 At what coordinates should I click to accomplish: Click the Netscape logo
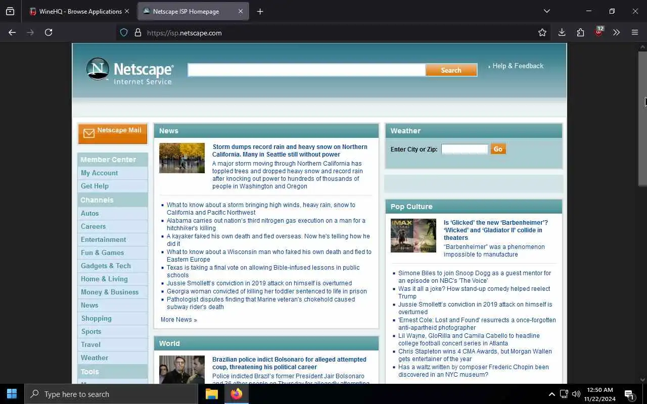pyautogui.click(x=130, y=71)
